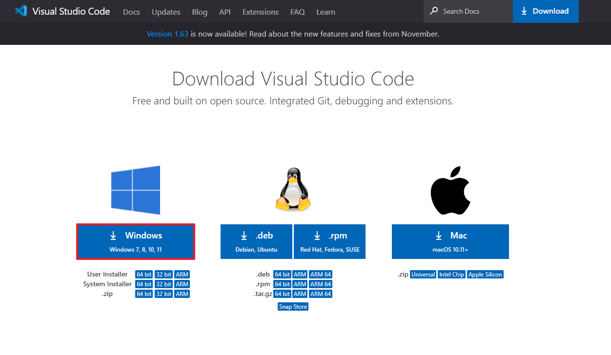This screenshot has width=611, height=355.
Task: Download Windows User Installer ARM
Action: point(182,275)
